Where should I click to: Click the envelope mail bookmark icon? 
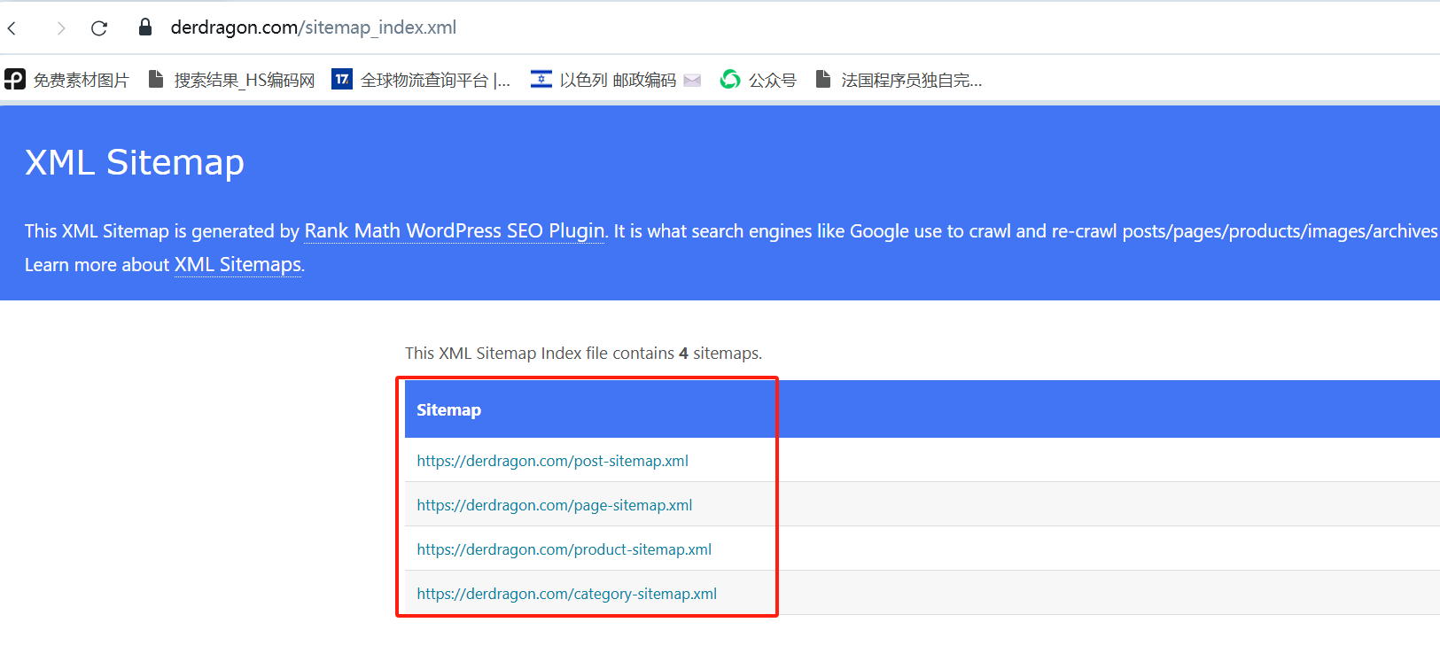(693, 80)
